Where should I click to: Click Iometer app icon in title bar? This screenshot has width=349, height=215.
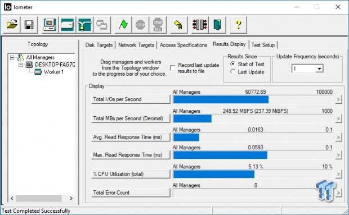pos(7,7)
